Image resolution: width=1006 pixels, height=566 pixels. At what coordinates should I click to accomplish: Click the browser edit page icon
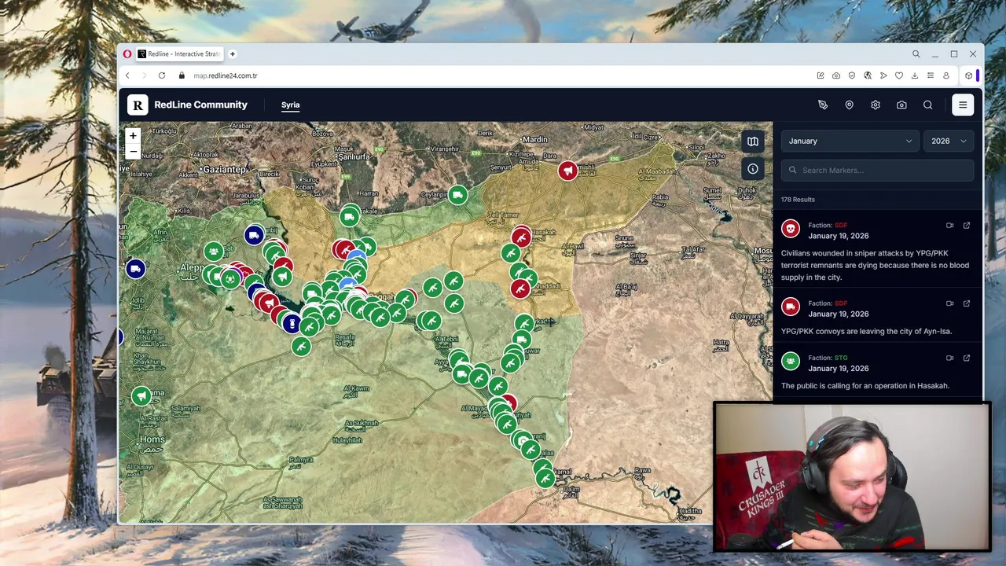pyautogui.click(x=821, y=75)
